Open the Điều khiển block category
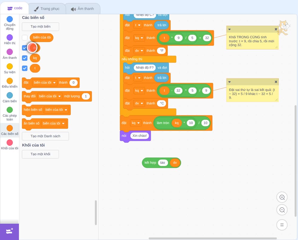 [x=10, y=83]
